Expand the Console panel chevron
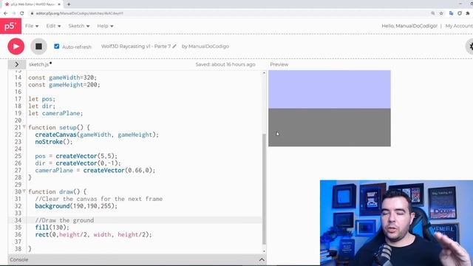The height and width of the screenshot is (266, 473). tap(262, 259)
